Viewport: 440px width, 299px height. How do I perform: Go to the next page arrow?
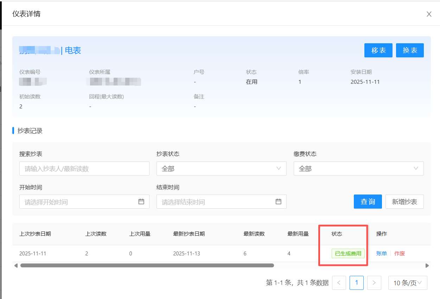(374, 283)
